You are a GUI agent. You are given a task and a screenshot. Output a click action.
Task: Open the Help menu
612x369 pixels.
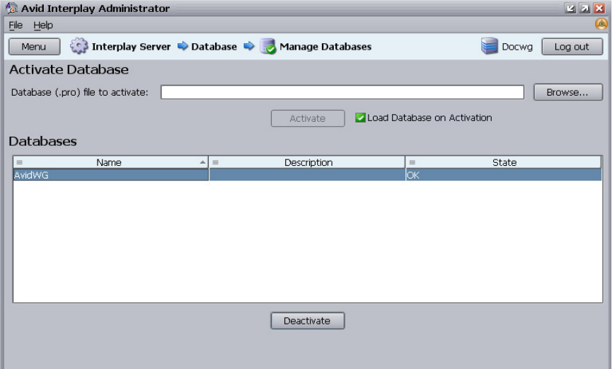click(x=43, y=25)
